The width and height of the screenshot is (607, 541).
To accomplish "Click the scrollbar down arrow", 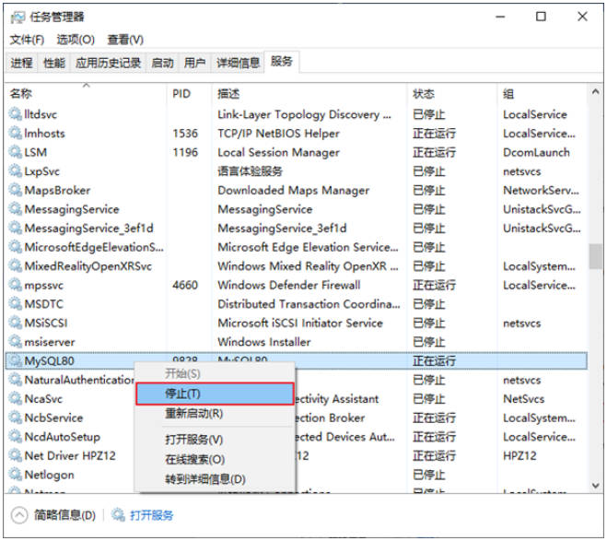I will (x=595, y=485).
